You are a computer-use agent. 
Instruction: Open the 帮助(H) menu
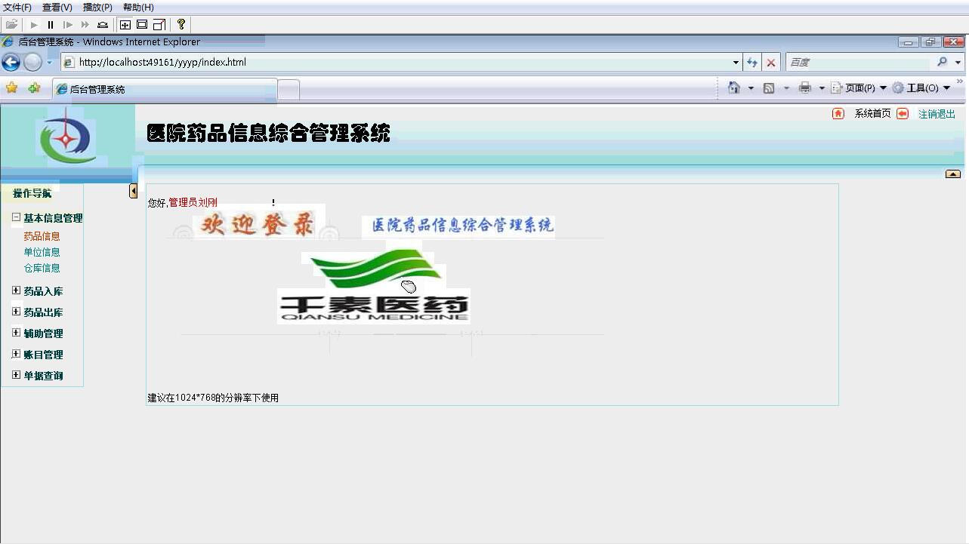138,8
